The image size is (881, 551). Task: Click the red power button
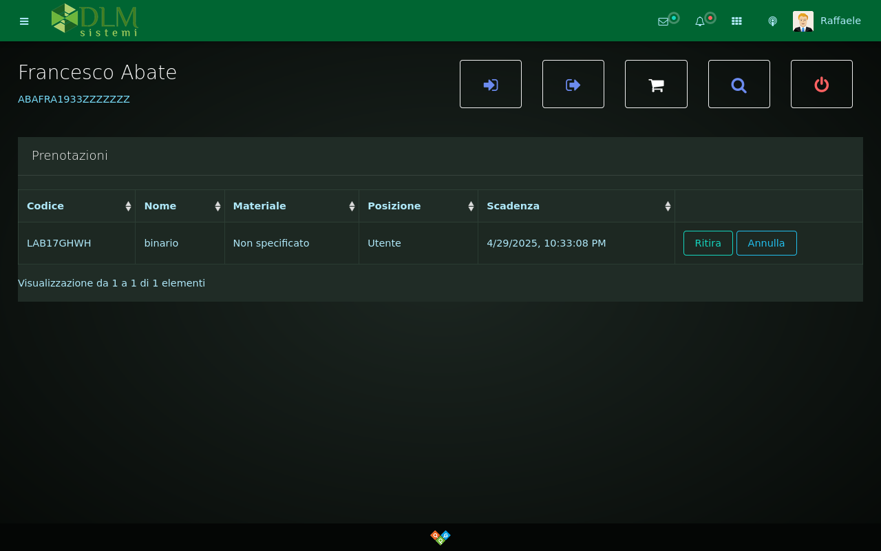click(x=822, y=84)
